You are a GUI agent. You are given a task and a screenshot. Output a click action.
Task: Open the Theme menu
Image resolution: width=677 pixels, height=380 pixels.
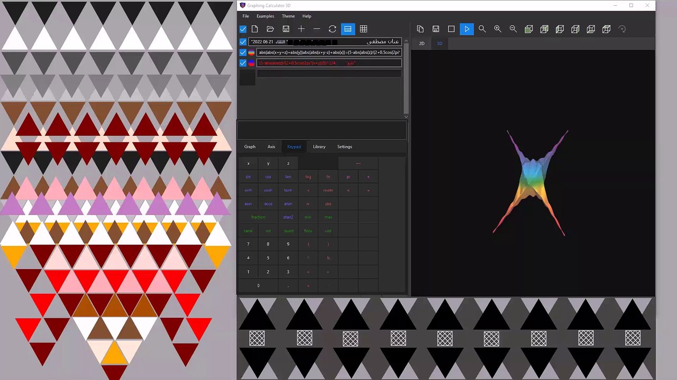288,16
